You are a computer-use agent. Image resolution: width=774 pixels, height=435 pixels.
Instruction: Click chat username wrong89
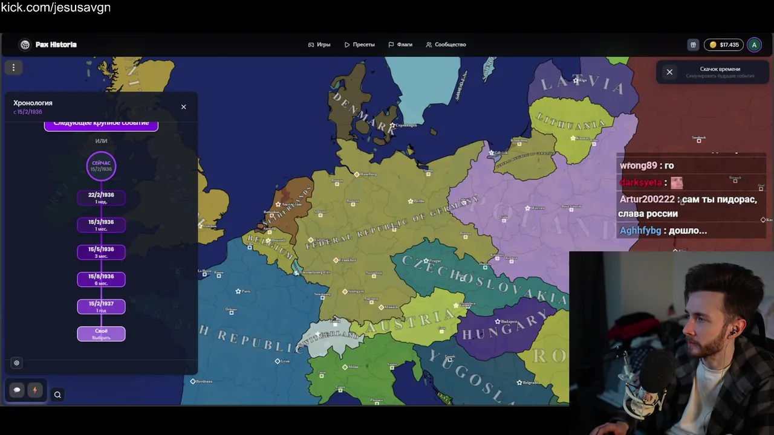tap(638, 166)
